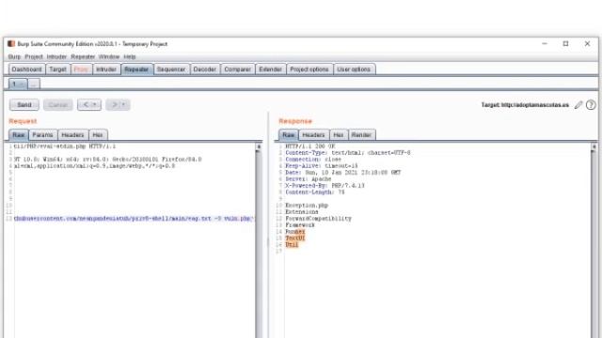Image resolution: width=602 pixels, height=338 pixels.
Task: Click the request body line with vuln.php
Action: click(x=134, y=219)
